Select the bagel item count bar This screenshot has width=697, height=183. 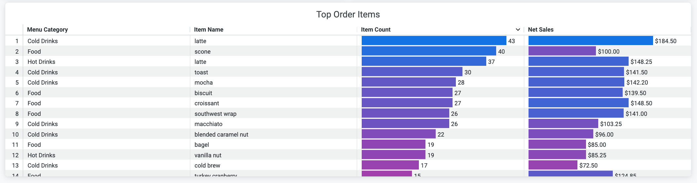[x=393, y=144]
